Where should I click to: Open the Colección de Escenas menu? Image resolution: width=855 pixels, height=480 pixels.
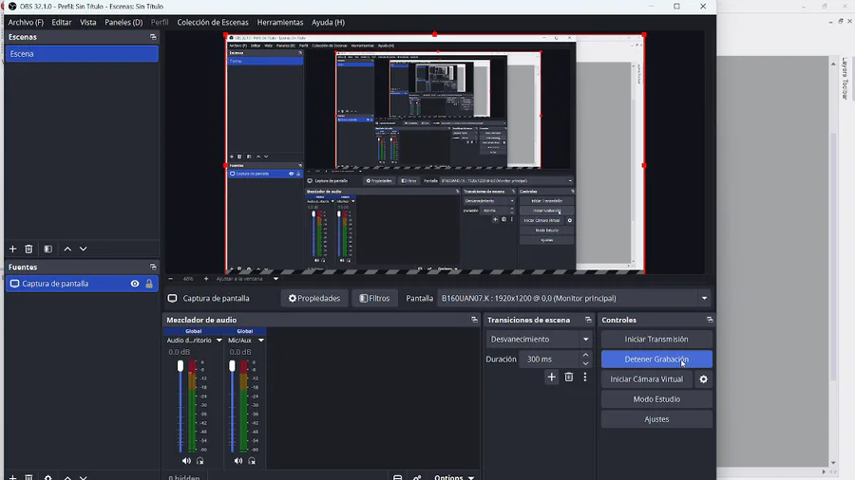[x=213, y=23]
